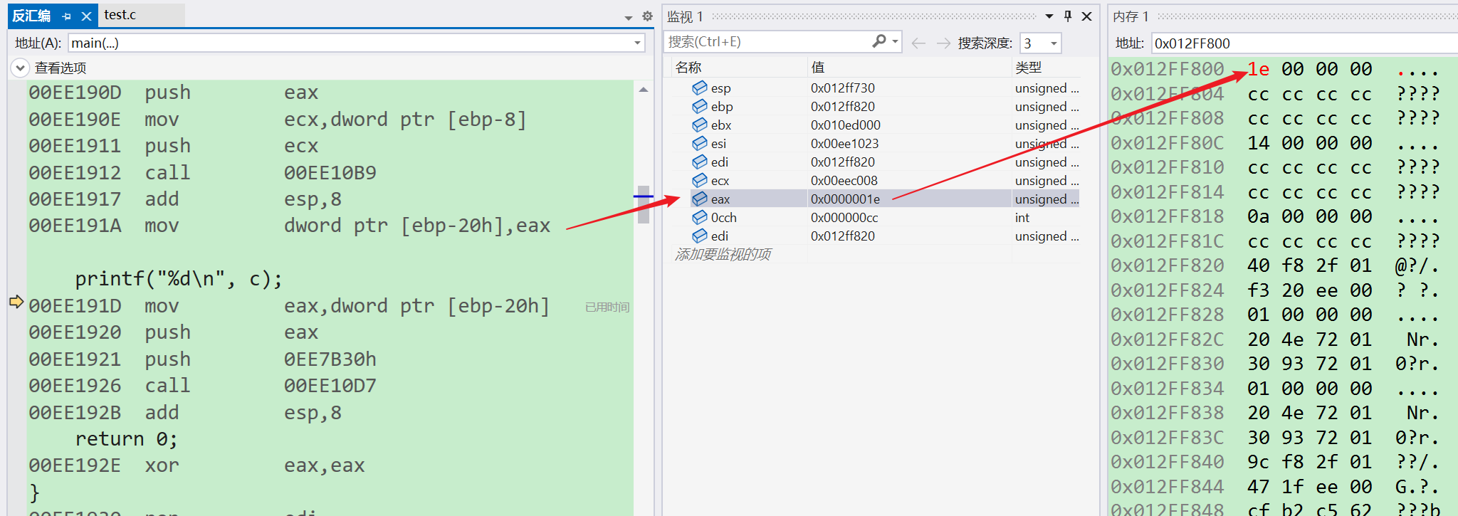This screenshot has width=1458, height=516.
Task: Click instruction line at 00EE190D push eax
Action: coord(174,93)
